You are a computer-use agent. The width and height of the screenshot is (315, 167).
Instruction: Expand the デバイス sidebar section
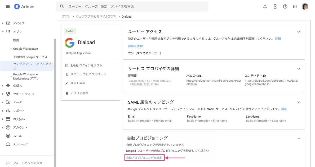pyautogui.click(x=3, y=23)
